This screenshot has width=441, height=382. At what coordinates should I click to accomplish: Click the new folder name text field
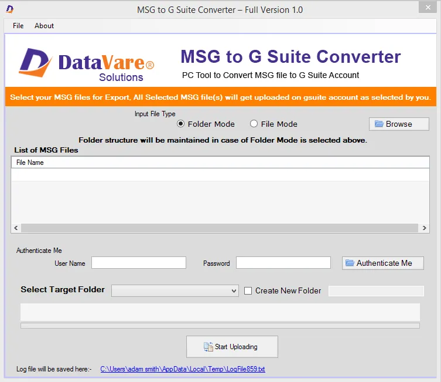point(376,290)
